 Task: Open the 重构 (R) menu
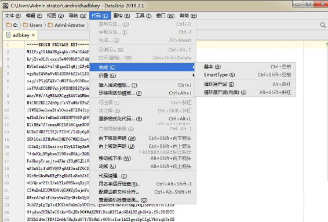tap(122, 16)
